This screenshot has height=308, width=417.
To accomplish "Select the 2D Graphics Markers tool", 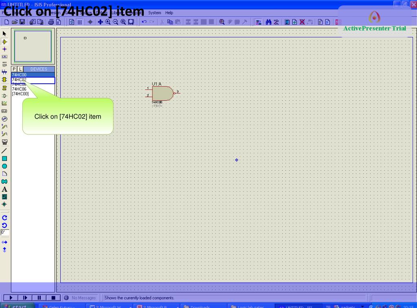I will (4, 204).
